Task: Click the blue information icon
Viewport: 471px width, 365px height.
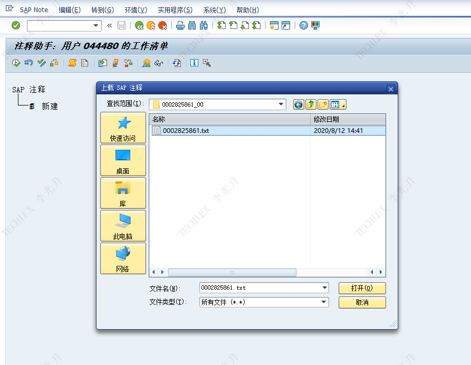Action: point(194,63)
